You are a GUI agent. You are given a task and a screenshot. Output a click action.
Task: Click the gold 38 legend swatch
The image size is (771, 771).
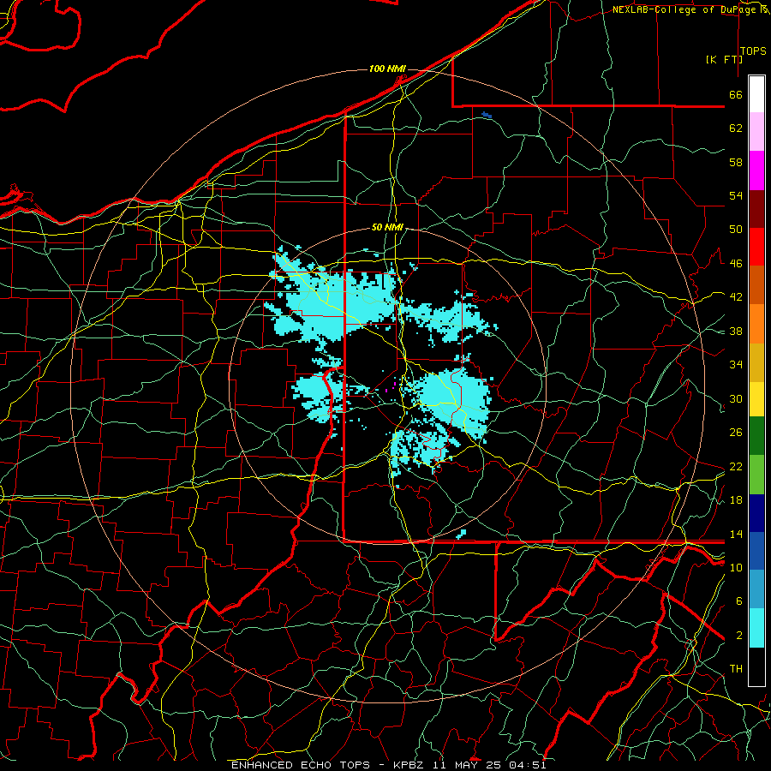click(756, 362)
